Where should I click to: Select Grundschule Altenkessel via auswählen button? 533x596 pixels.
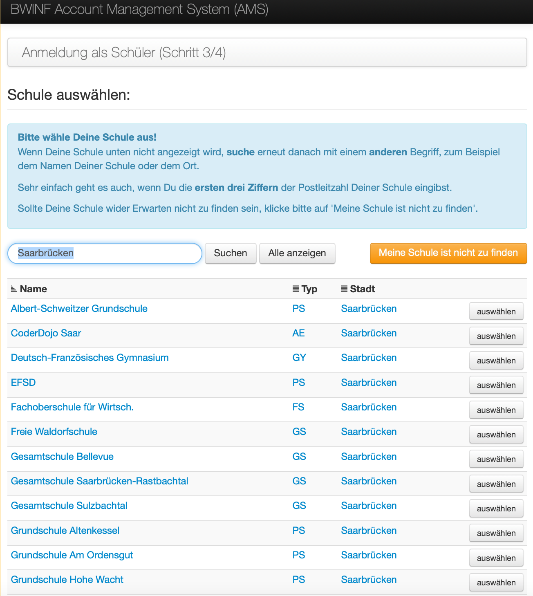(x=496, y=533)
